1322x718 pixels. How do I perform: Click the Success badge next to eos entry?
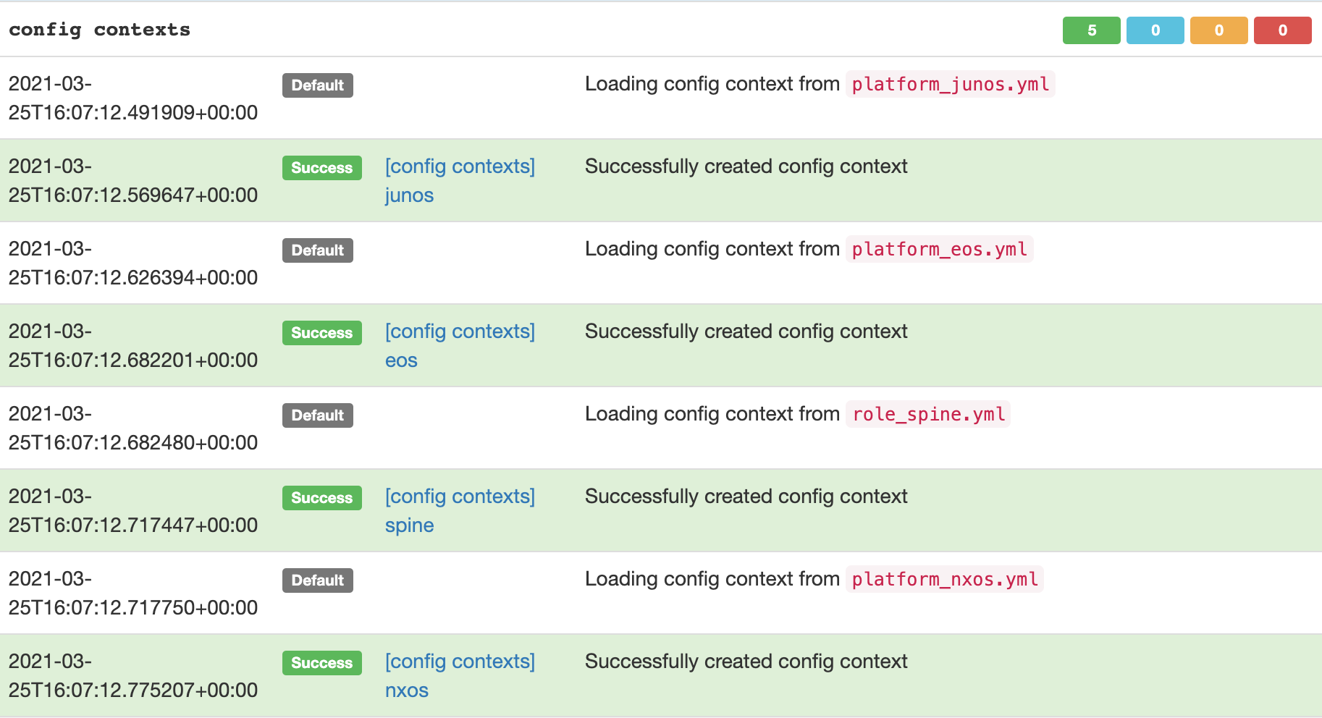(321, 332)
